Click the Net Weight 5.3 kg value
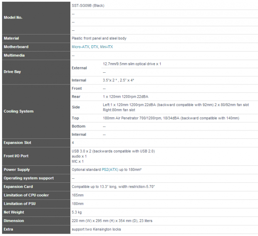Image resolution: width=258 pixels, height=236 pixels. tap(77, 212)
